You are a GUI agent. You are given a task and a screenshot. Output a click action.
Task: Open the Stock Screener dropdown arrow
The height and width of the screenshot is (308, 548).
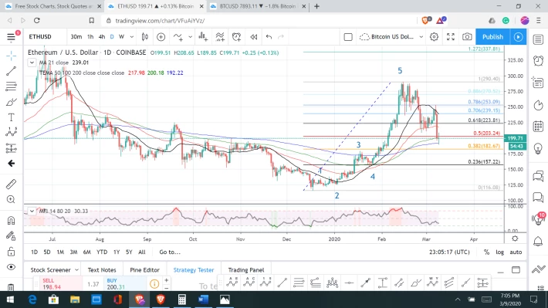click(x=76, y=270)
